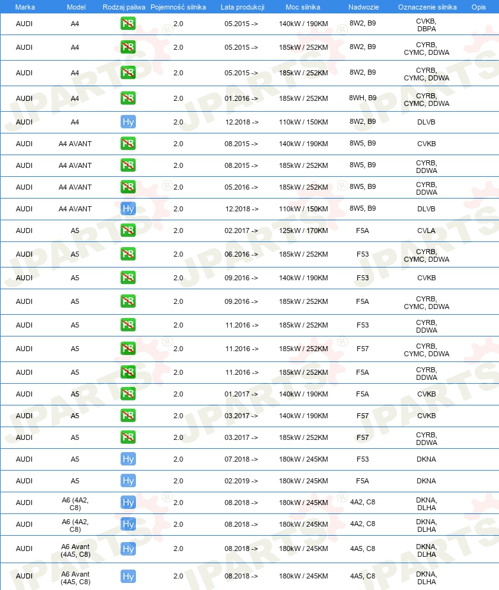Click hybrid Hy icon in A5 02.2019 row
This screenshot has width=499, height=590.
tap(128, 481)
